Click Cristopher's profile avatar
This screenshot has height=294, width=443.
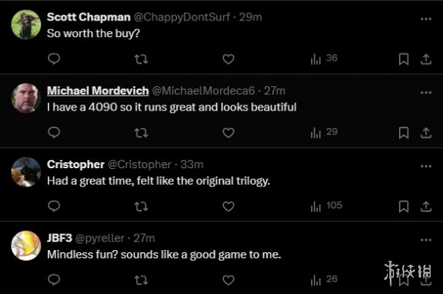tap(26, 172)
